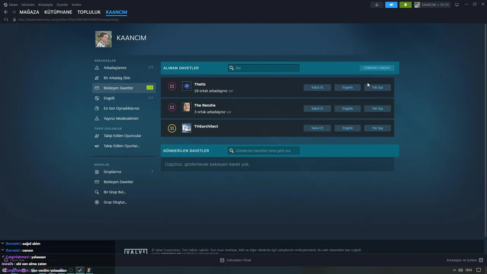Viewport: 487px width, 274px height.
Task: Focus the sent invites search field
Action: (x=264, y=151)
